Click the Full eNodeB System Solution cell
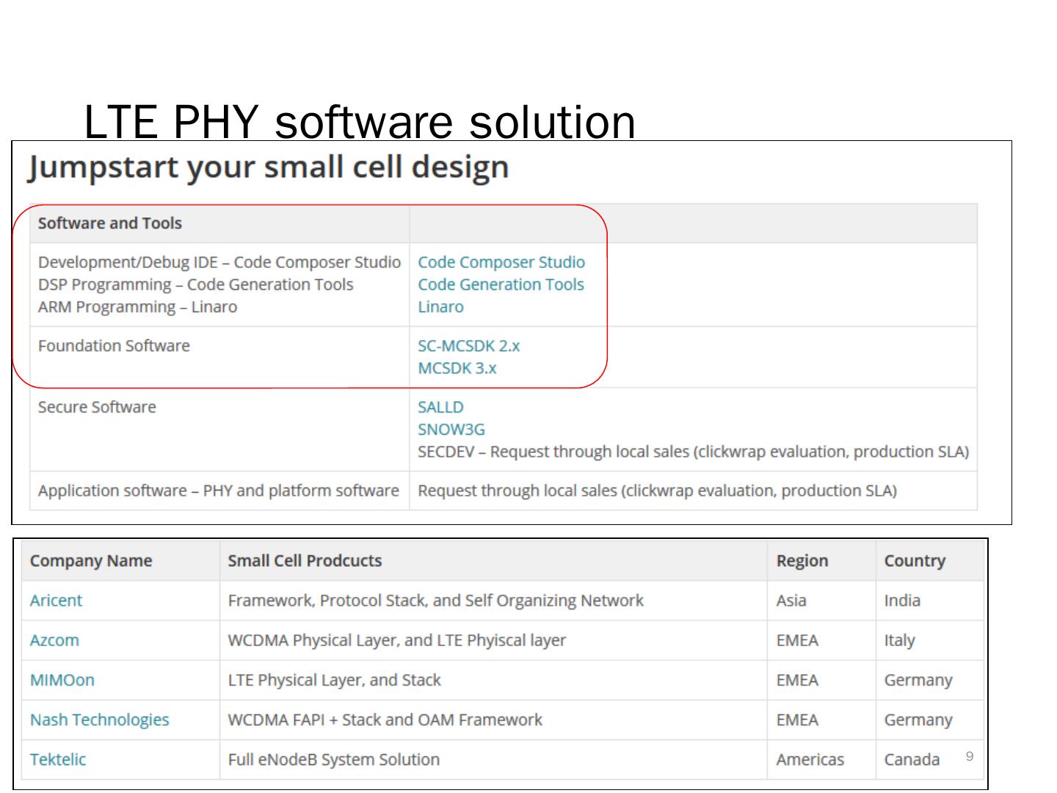Viewport: 1057px width, 793px height. pyautogui.click(x=333, y=759)
